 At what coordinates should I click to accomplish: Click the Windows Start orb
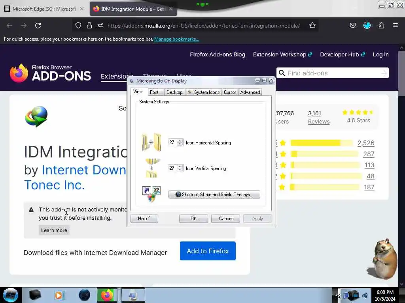coord(11,295)
